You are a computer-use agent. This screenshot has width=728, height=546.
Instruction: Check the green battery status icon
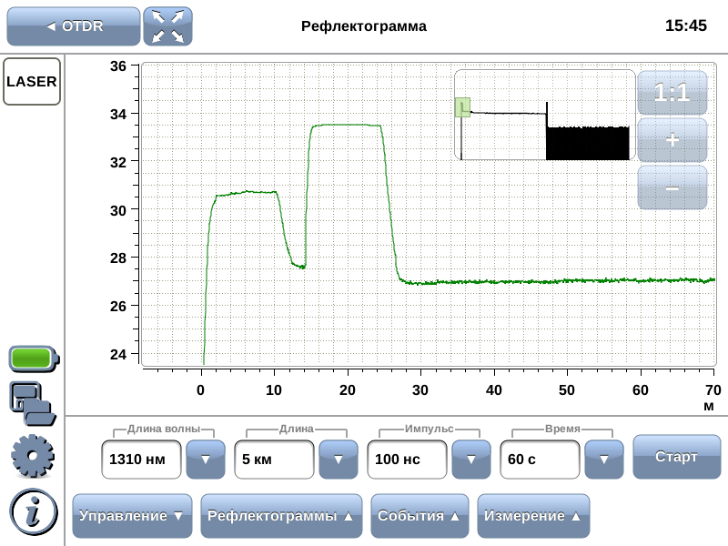coord(34,359)
